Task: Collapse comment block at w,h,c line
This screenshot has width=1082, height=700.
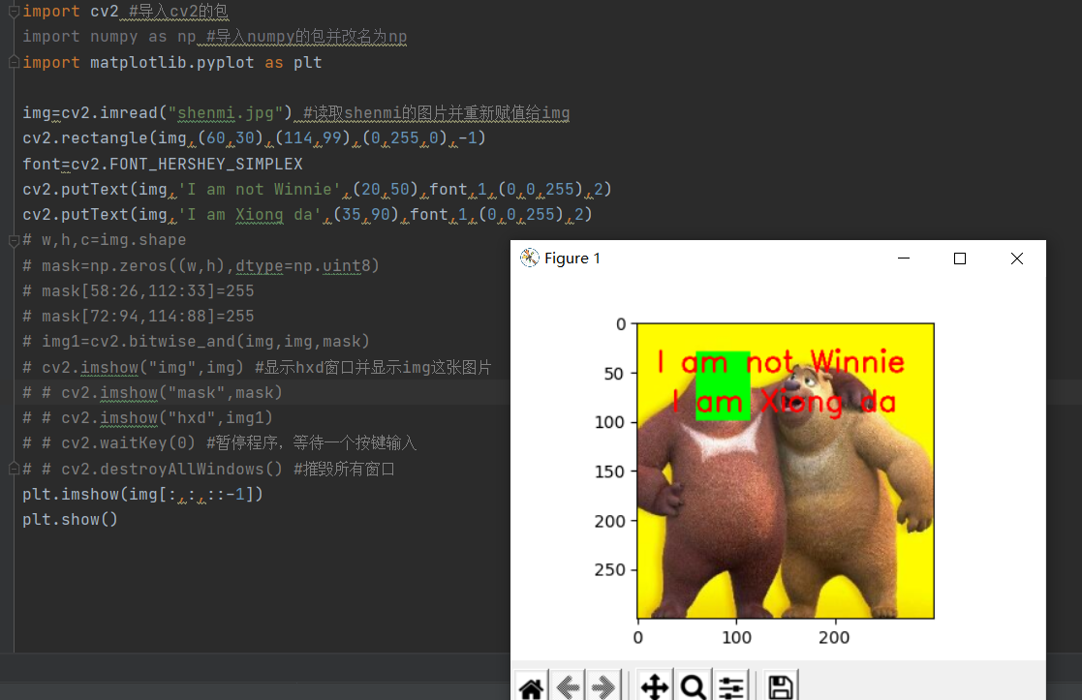Action: click(14, 240)
